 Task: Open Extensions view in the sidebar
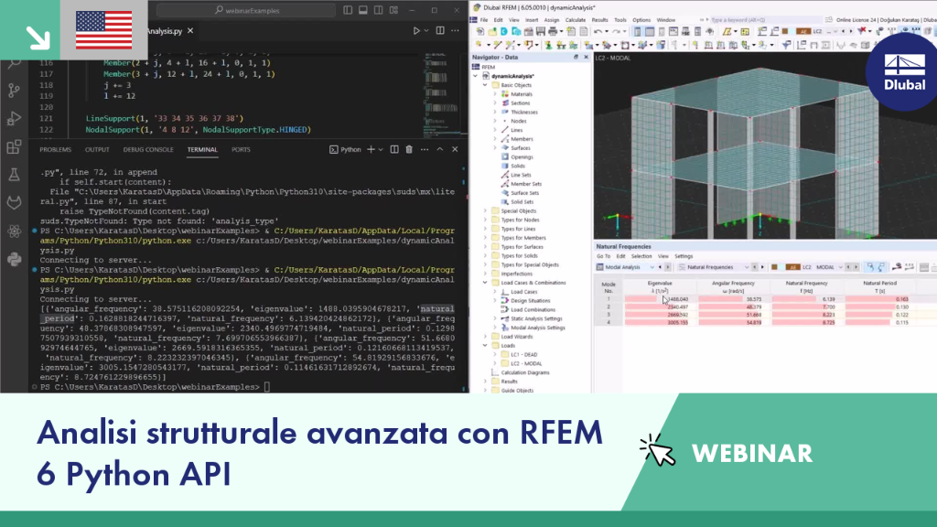click(x=15, y=146)
